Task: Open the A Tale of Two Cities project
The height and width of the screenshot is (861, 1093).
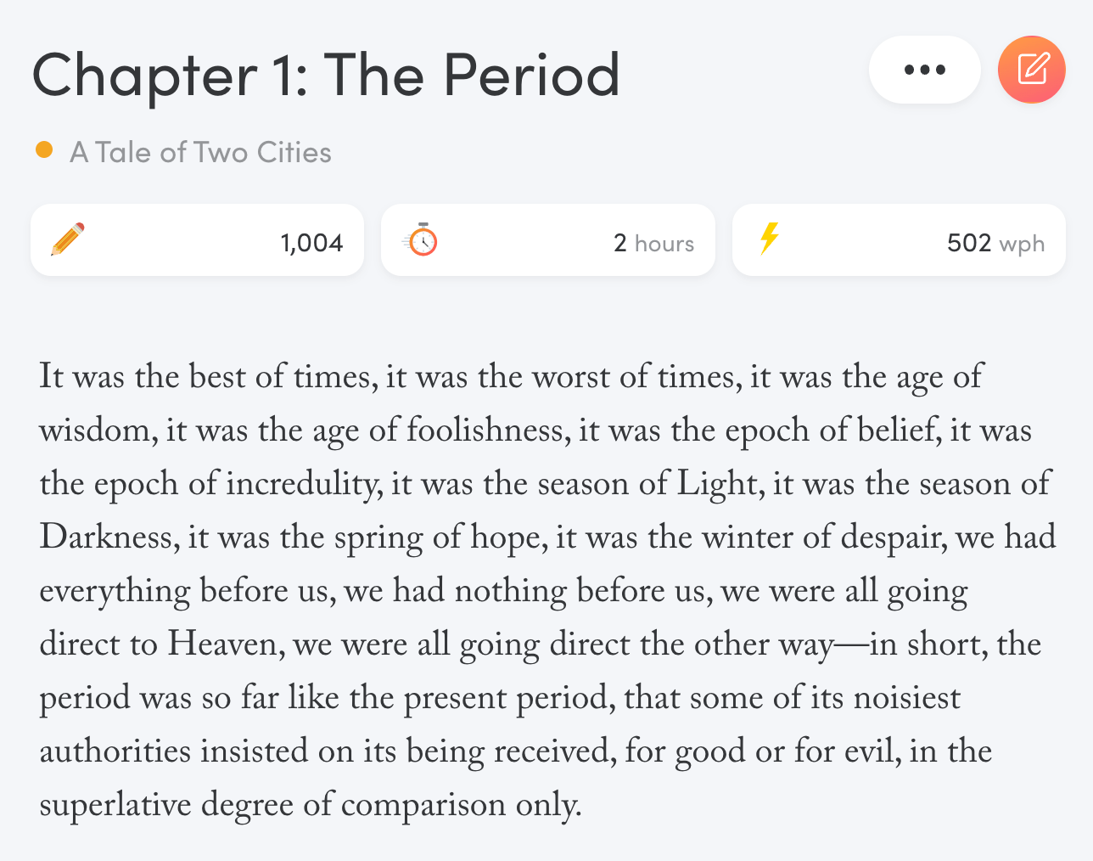Action: coord(200,152)
